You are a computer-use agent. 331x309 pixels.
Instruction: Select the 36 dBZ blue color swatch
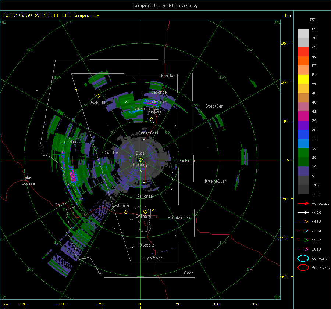(303, 134)
